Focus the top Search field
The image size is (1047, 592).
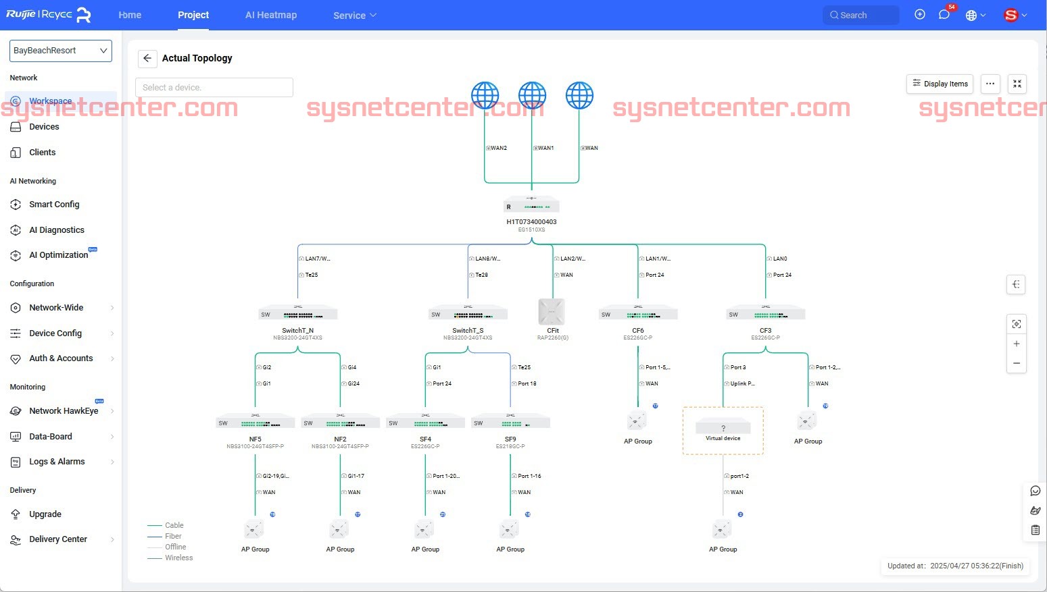point(861,15)
